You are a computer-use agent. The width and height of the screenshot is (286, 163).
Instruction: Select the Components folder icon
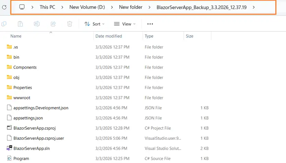click(x=9, y=67)
